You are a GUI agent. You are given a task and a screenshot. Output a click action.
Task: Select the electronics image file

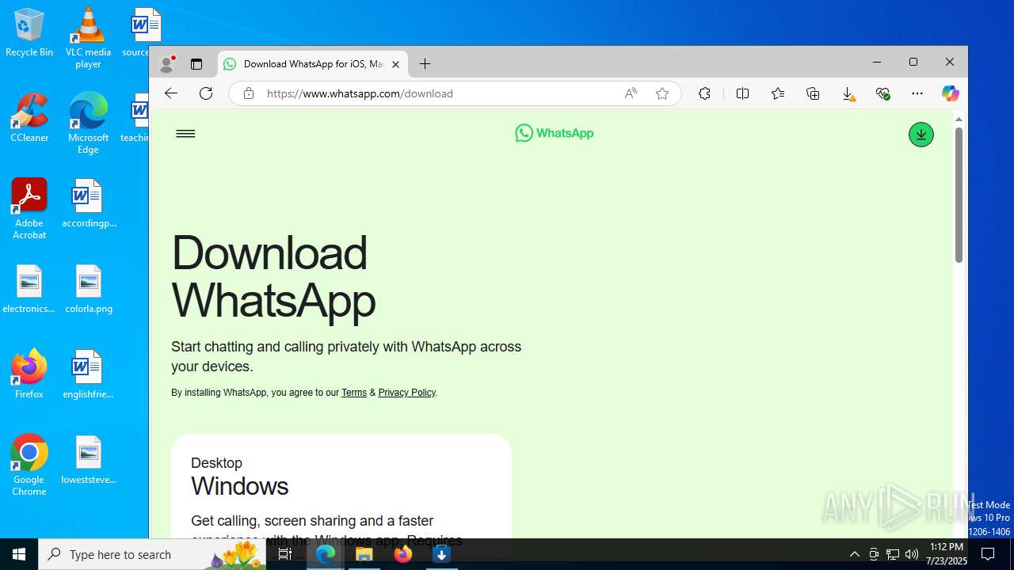click(29, 289)
